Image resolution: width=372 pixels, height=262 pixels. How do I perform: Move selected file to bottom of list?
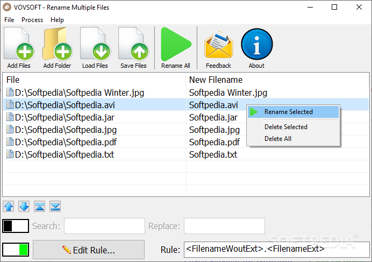coord(55,207)
